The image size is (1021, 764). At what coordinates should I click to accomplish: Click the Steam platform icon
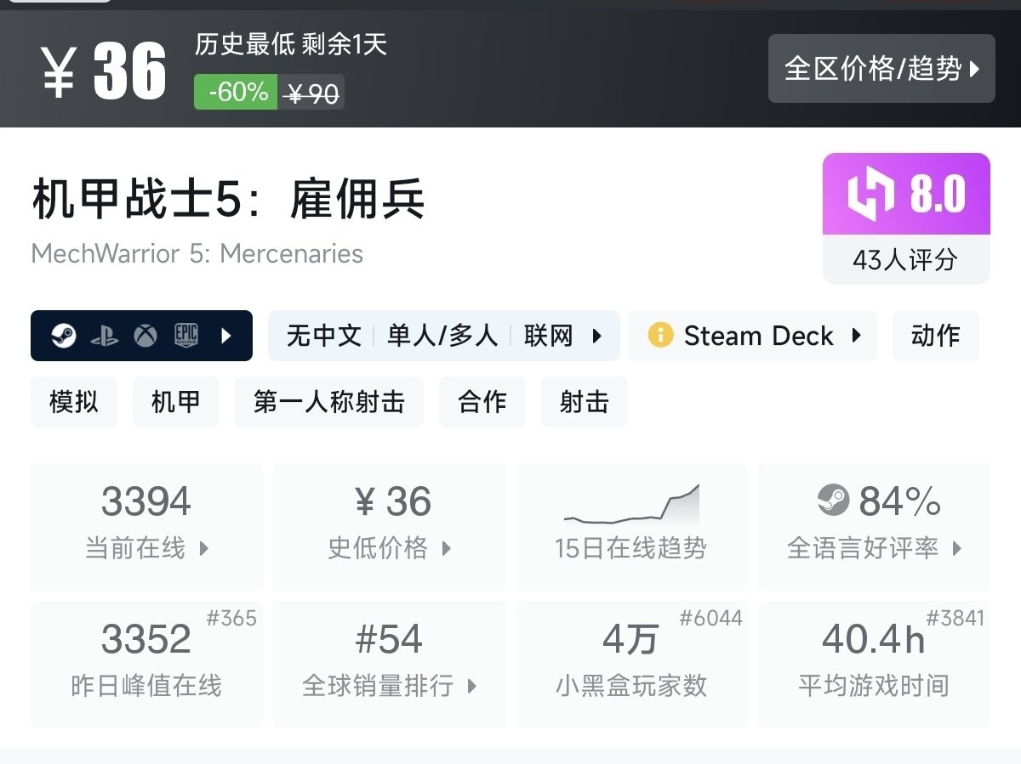[x=63, y=336]
